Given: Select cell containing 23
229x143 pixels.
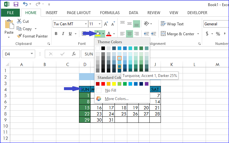Looking at the screenshot, I should tap(97, 114).
